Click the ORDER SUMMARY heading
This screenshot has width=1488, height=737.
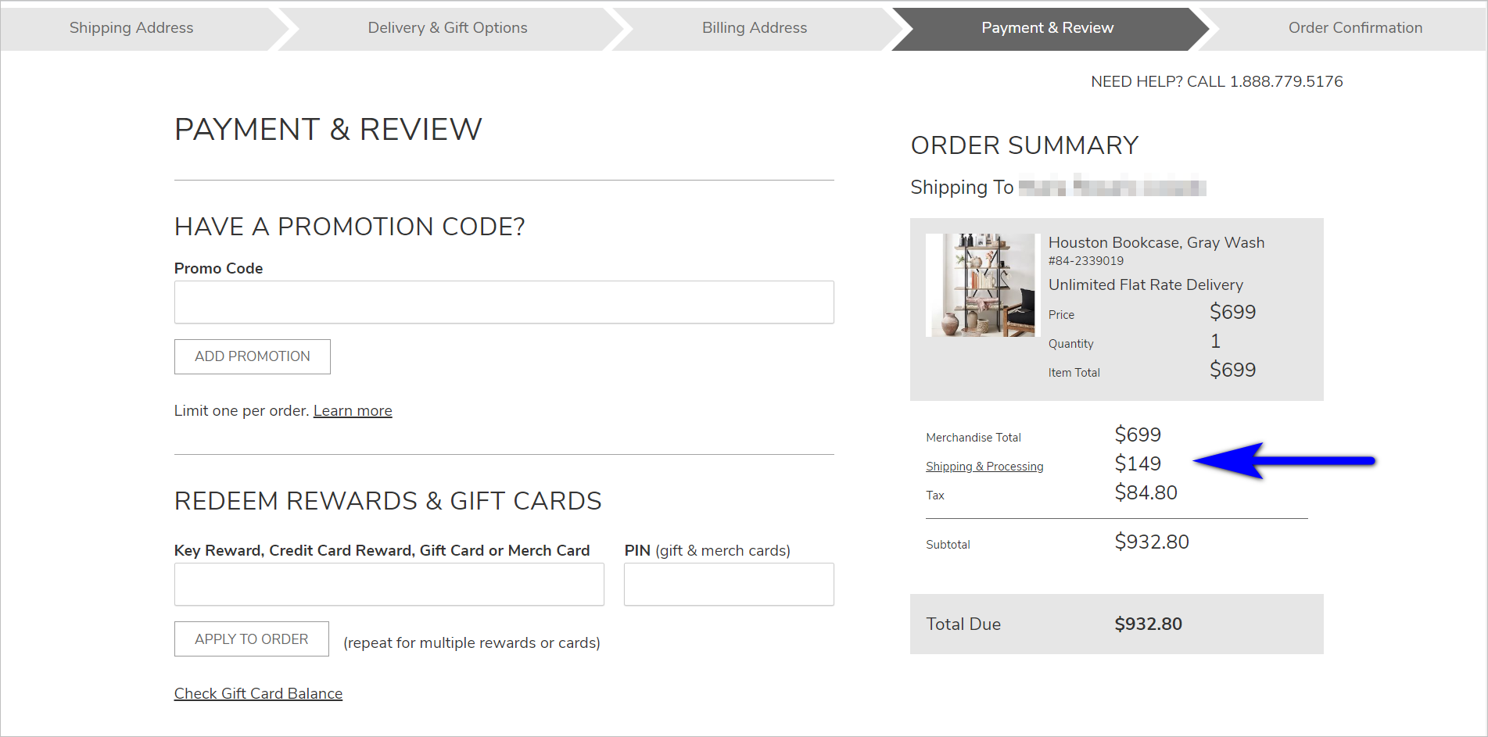coord(1024,145)
